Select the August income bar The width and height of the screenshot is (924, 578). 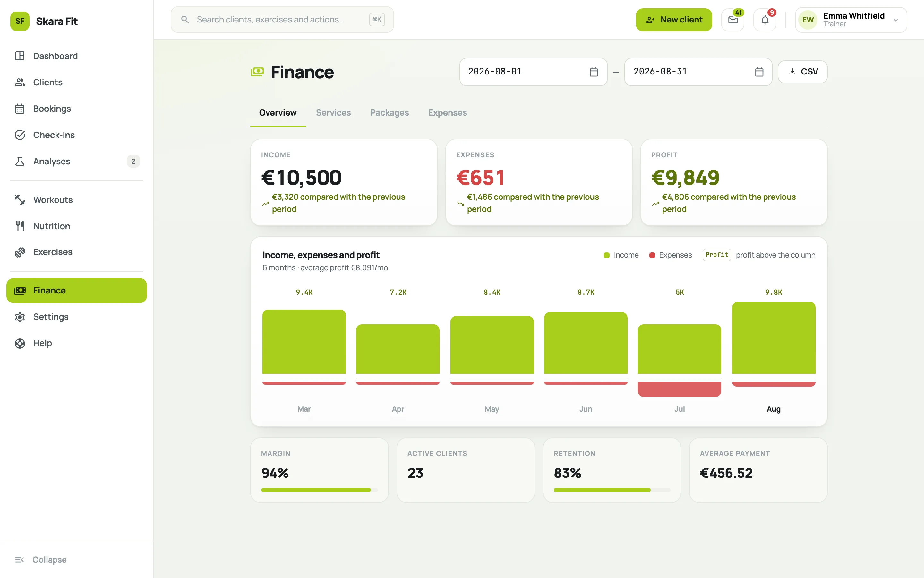(774, 338)
